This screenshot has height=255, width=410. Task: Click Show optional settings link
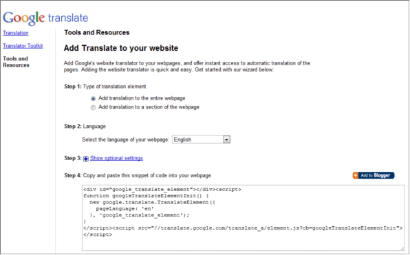[116, 158]
